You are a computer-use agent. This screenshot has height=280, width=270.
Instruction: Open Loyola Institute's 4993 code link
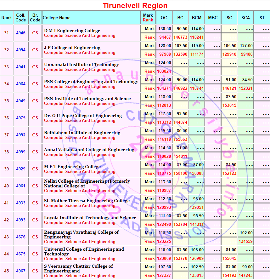(21, 220)
